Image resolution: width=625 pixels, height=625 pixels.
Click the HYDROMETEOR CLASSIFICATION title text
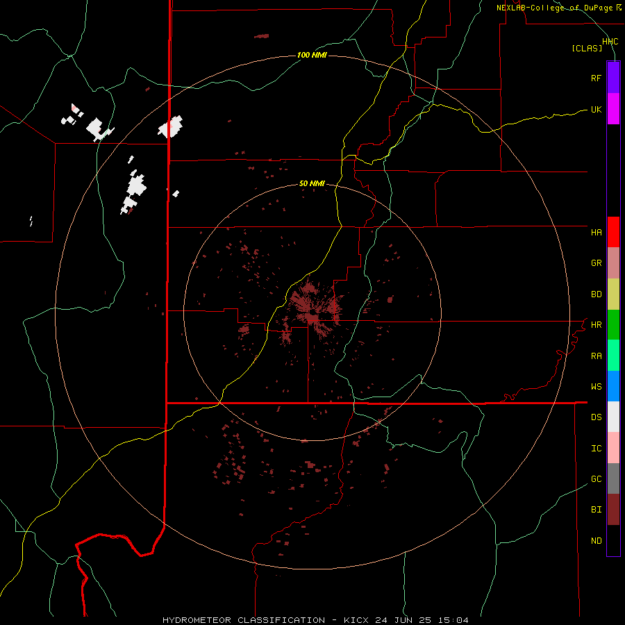(244, 620)
